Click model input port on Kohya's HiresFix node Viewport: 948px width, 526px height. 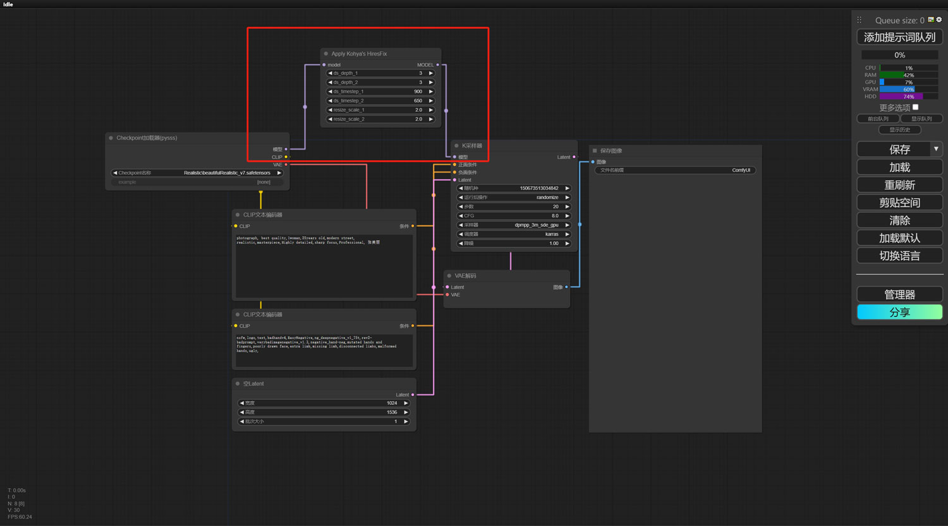(x=324, y=65)
